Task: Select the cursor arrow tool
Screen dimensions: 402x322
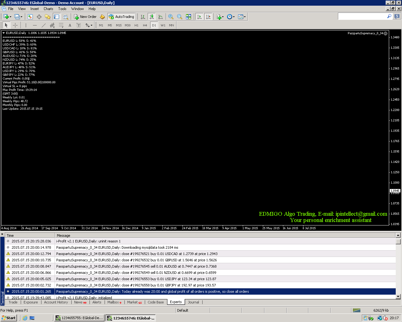Action: click(6, 25)
